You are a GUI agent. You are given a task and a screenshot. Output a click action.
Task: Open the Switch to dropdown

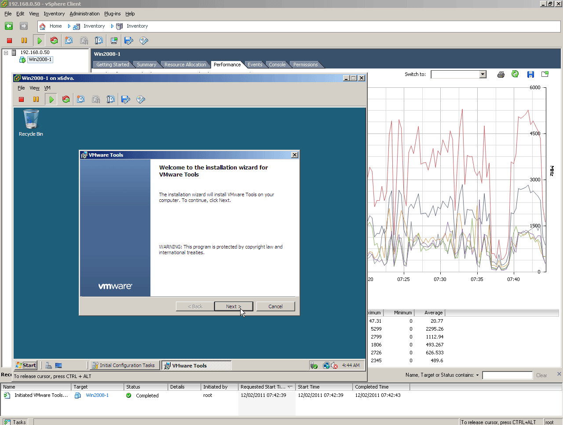[x=483, y=74]
